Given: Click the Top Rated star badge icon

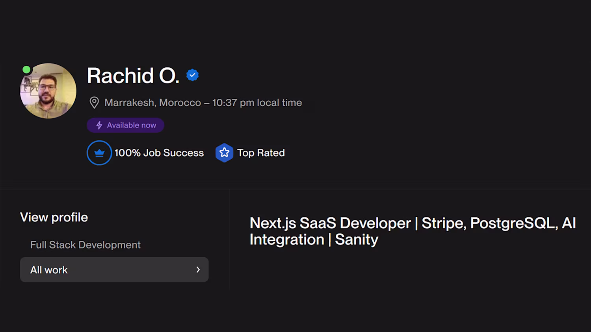Looking at the screenshot, I should point(224,153).
